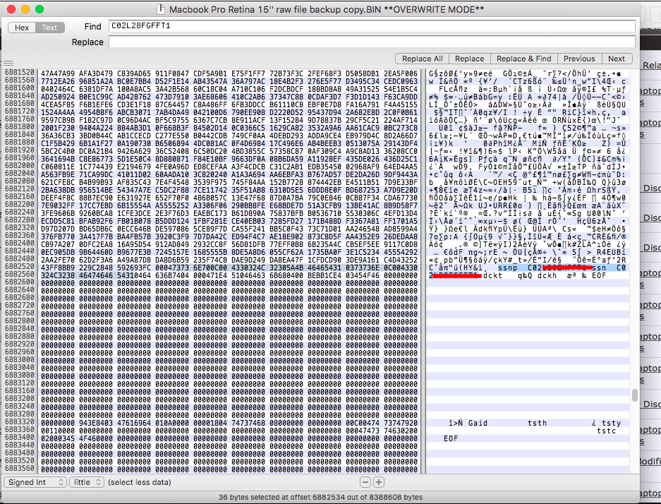Click 'Gaid' in the text pane
This screenshot has height=504, width=661.
478,423
